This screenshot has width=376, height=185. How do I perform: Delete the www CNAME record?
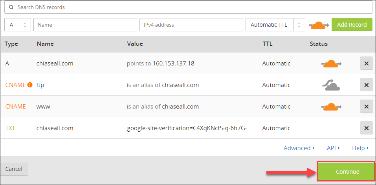click(x=367, y=107)
